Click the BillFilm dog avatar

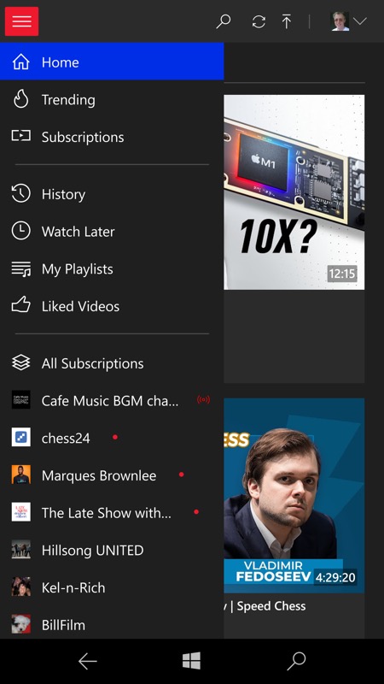pyautogui.click(x=20, y=624)
